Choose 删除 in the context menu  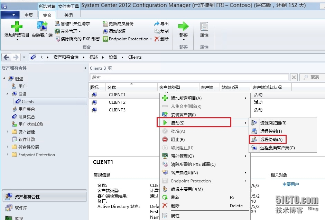(x=205, y=206)
